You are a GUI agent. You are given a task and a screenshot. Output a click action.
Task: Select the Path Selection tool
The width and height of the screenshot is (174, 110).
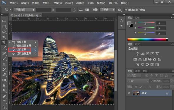4,107
